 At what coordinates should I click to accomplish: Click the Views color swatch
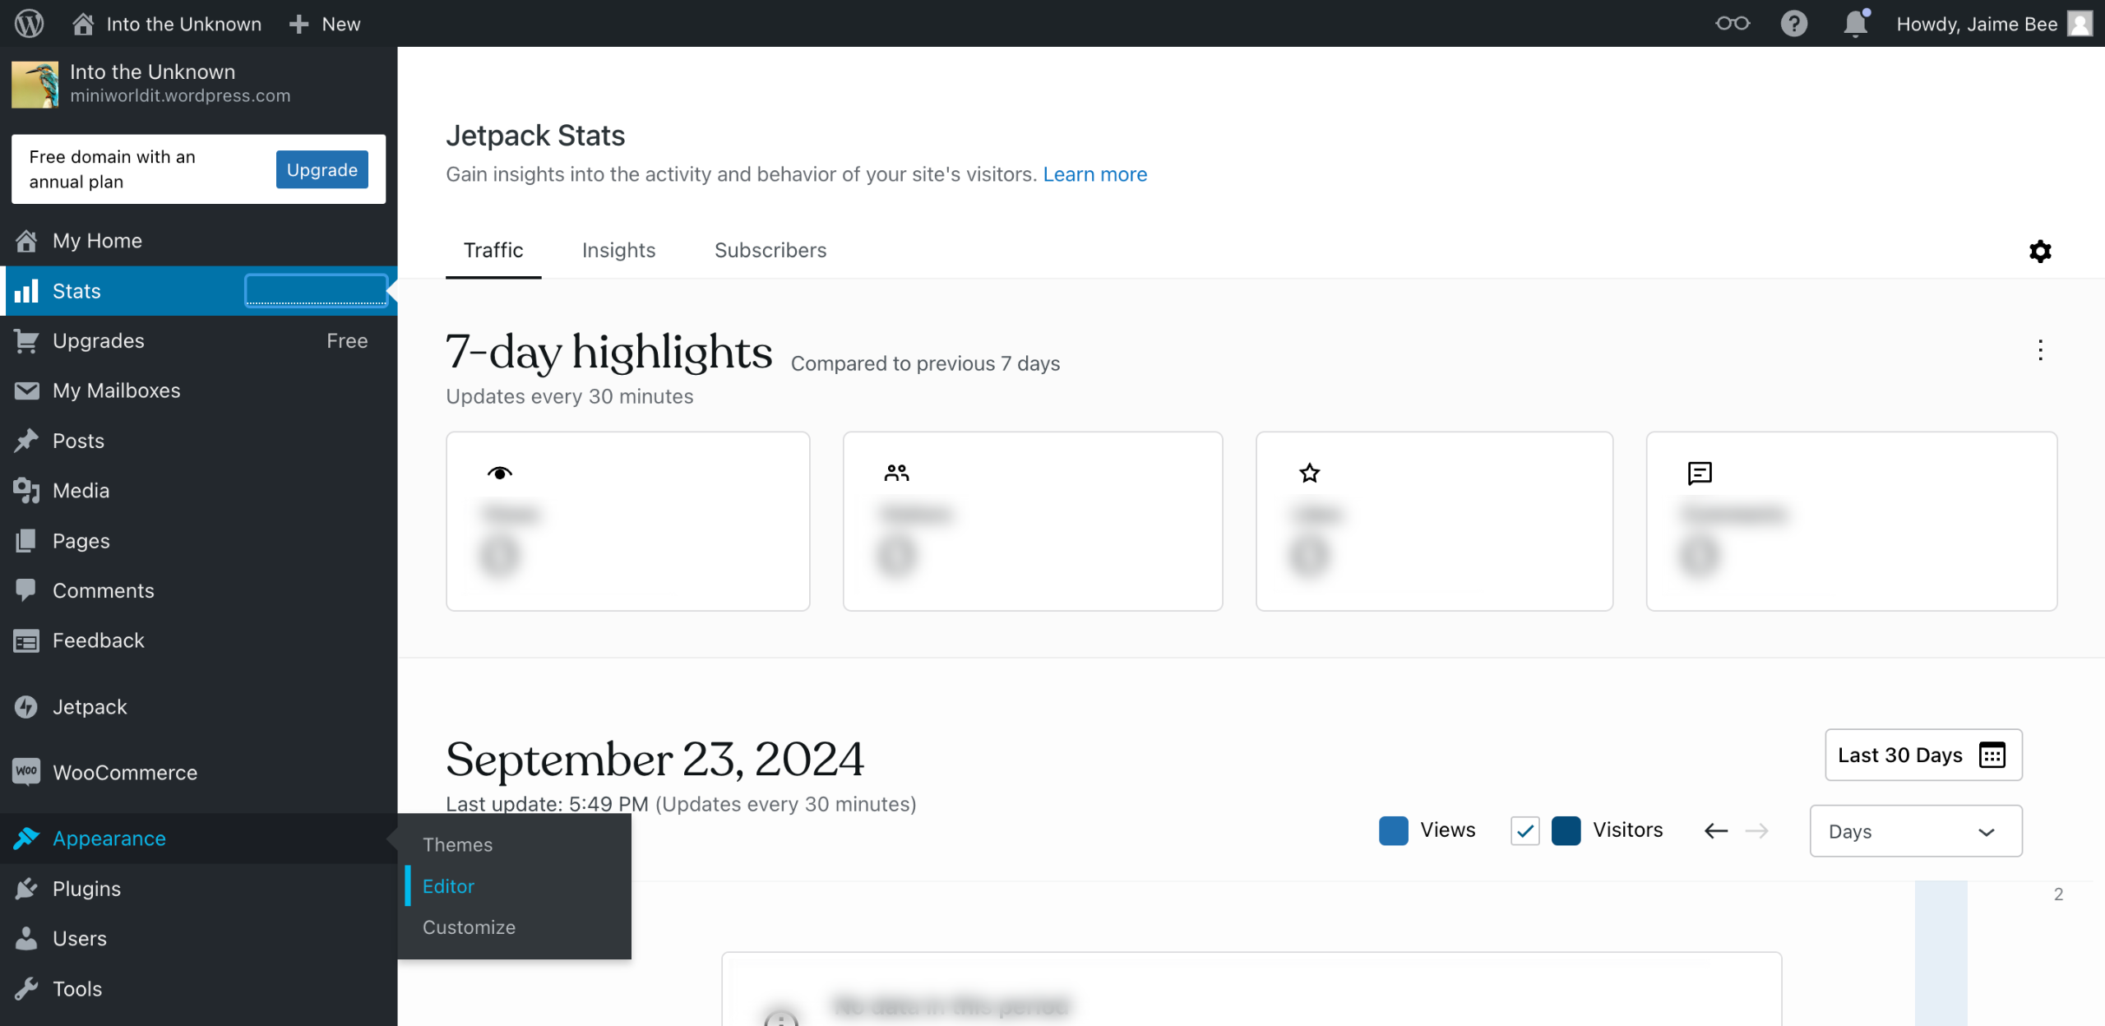tap(1393, 830)
